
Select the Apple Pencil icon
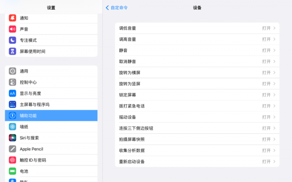13,149
